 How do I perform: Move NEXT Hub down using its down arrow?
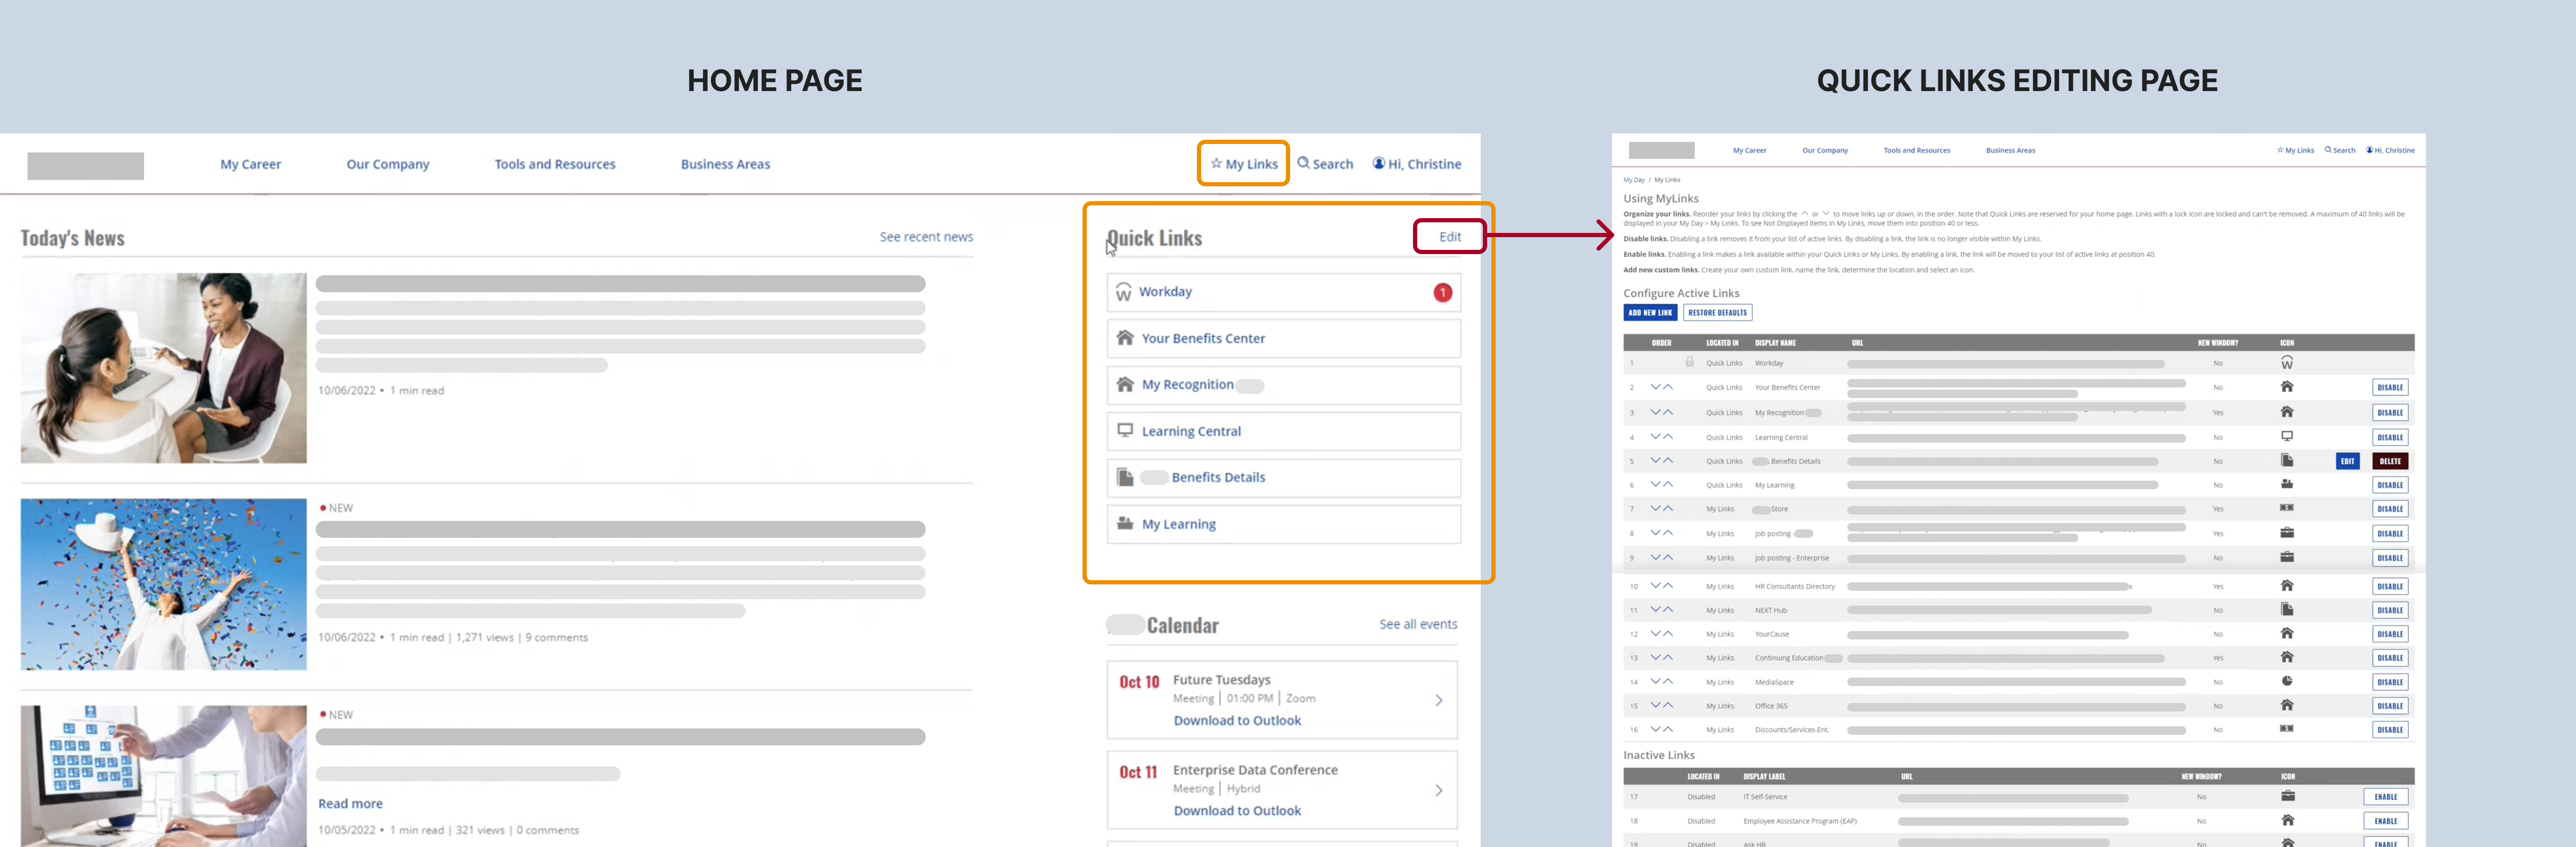(1656, 609)
